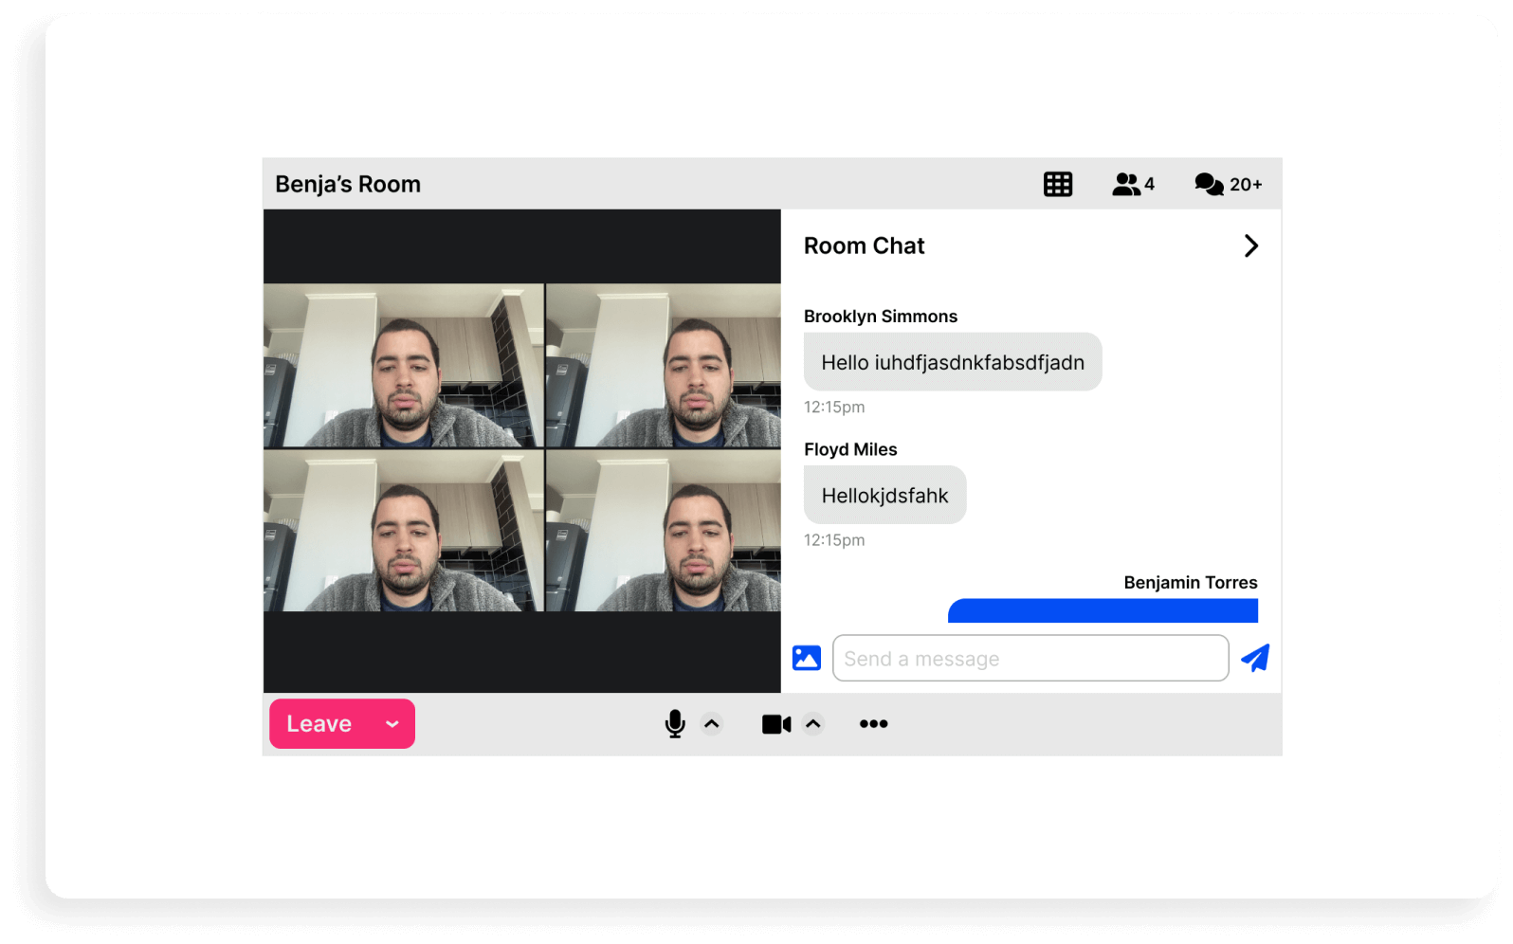Select the bottom-left video tile
Image resolution: width=1513 pixels, height=944 pixels.
[x=404, y=531]
